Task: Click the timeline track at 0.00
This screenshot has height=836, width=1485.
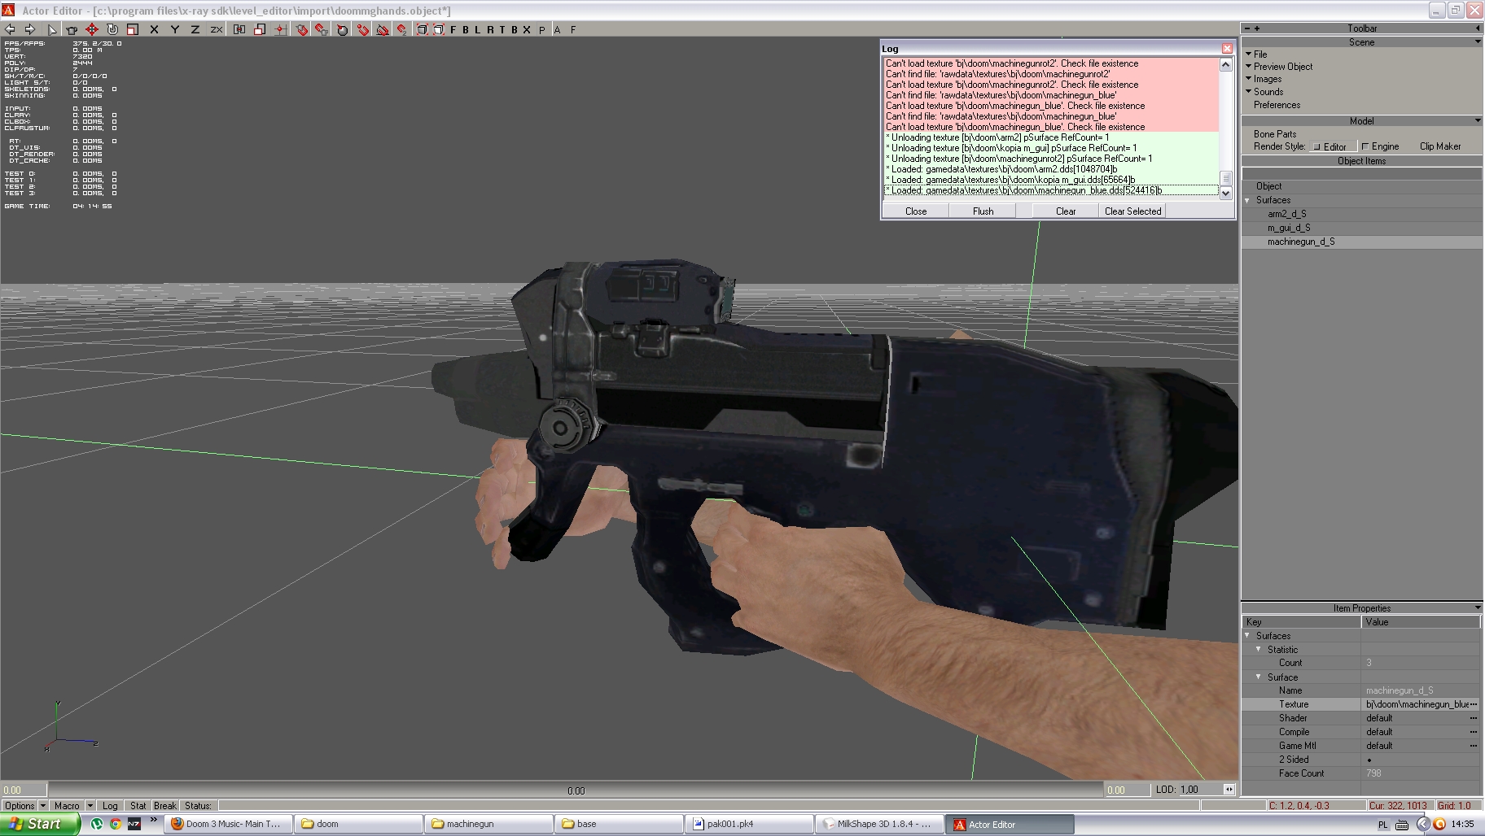Action: coord(576,790)
